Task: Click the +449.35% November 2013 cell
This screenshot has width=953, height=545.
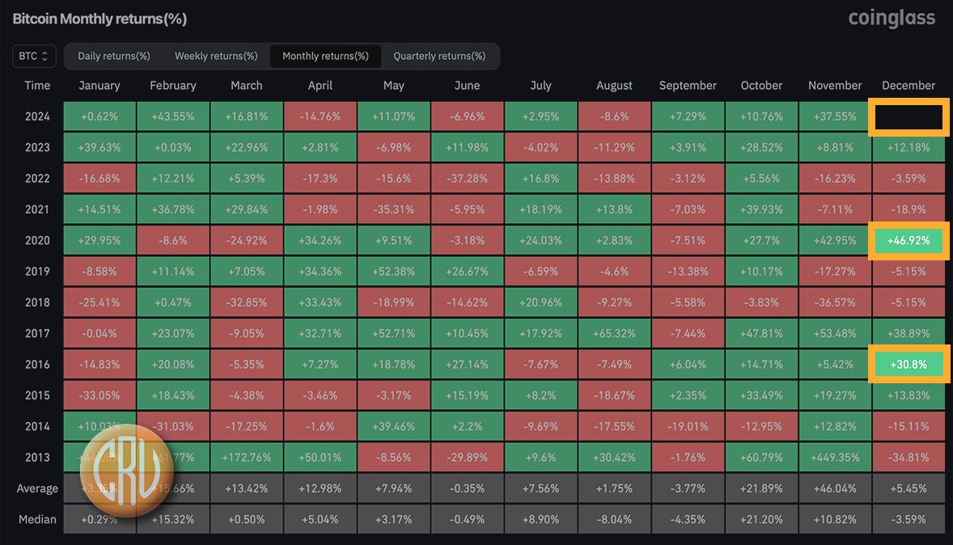Action: [835, 457]
